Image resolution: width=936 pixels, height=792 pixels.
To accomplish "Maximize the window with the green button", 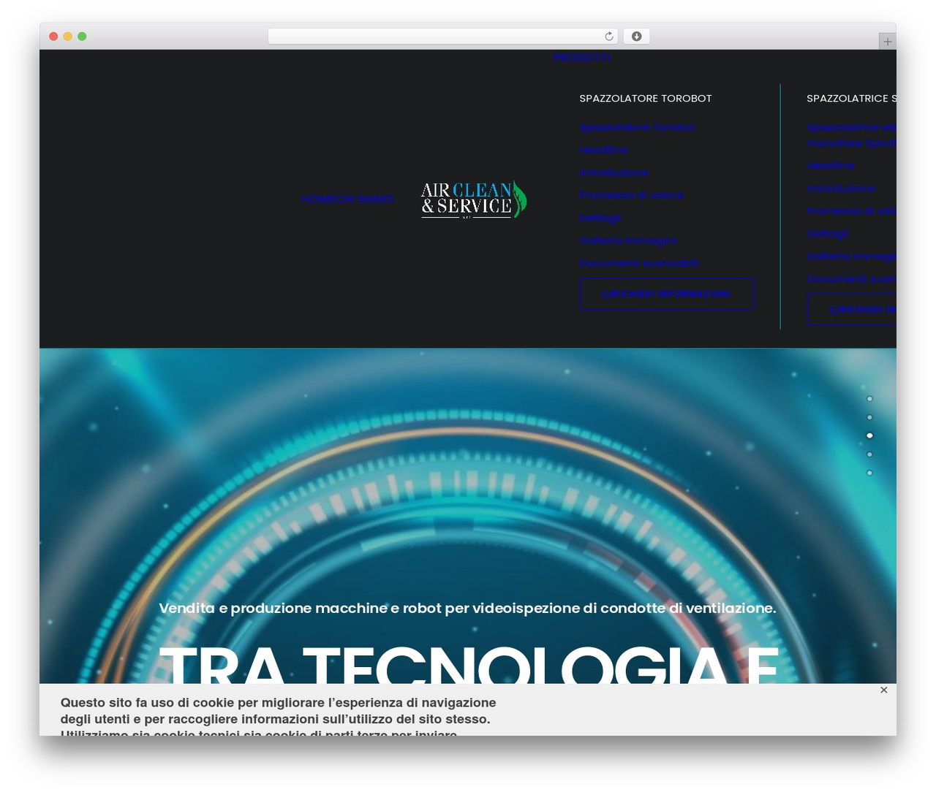I will point(82,37).
